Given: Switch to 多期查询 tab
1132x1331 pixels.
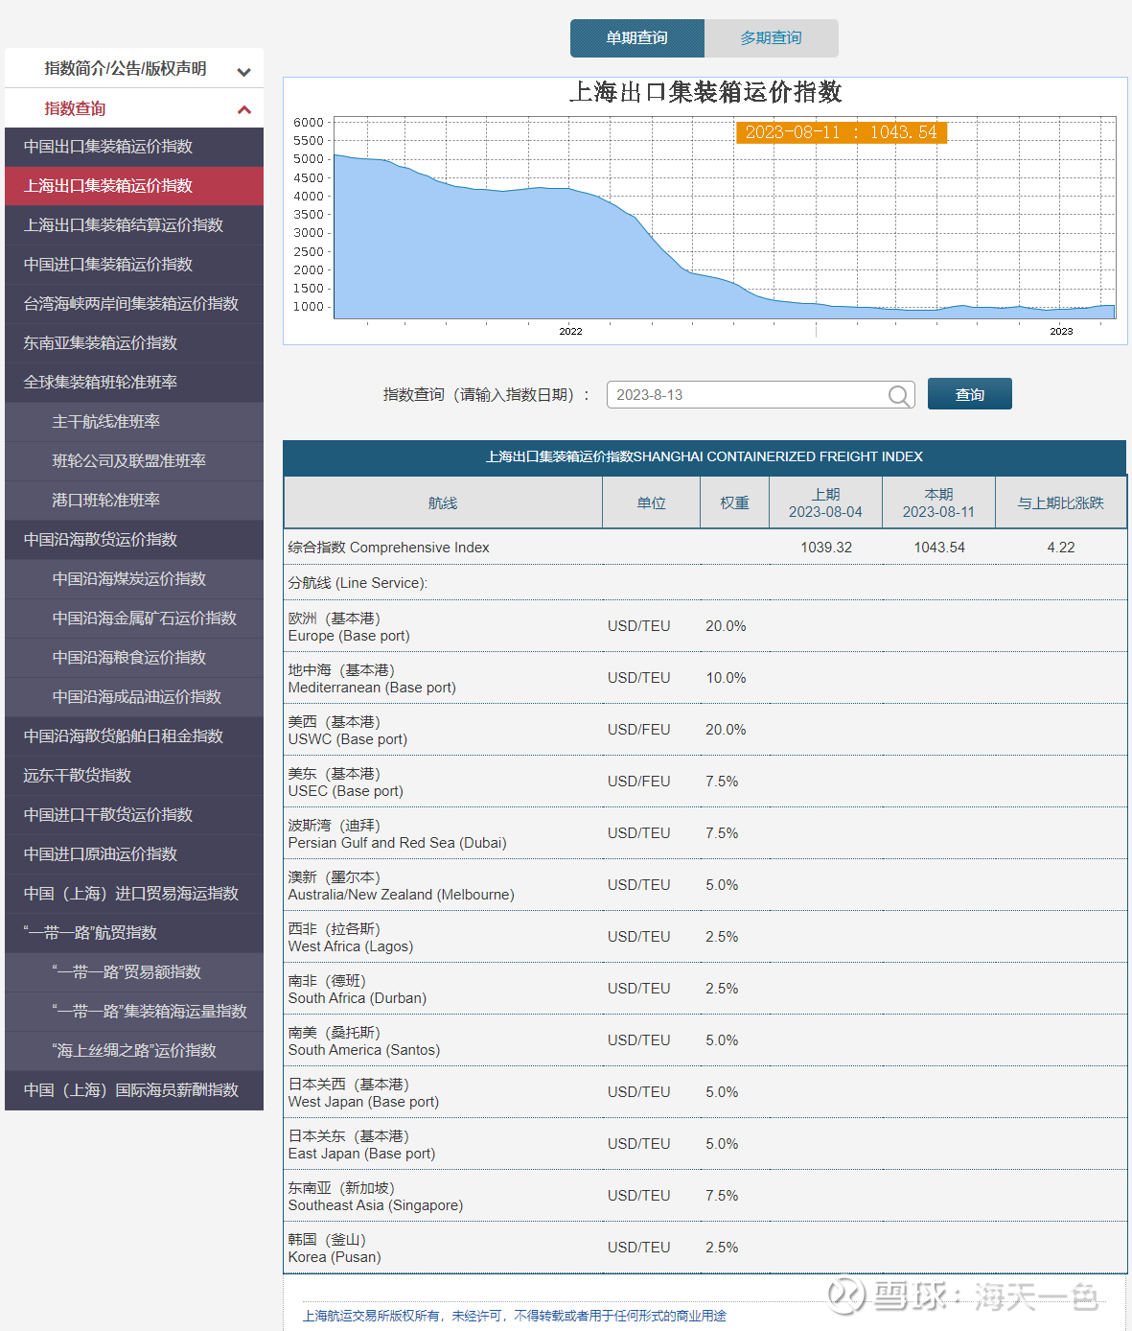Looking at the screenshot, I should (772, 38).
